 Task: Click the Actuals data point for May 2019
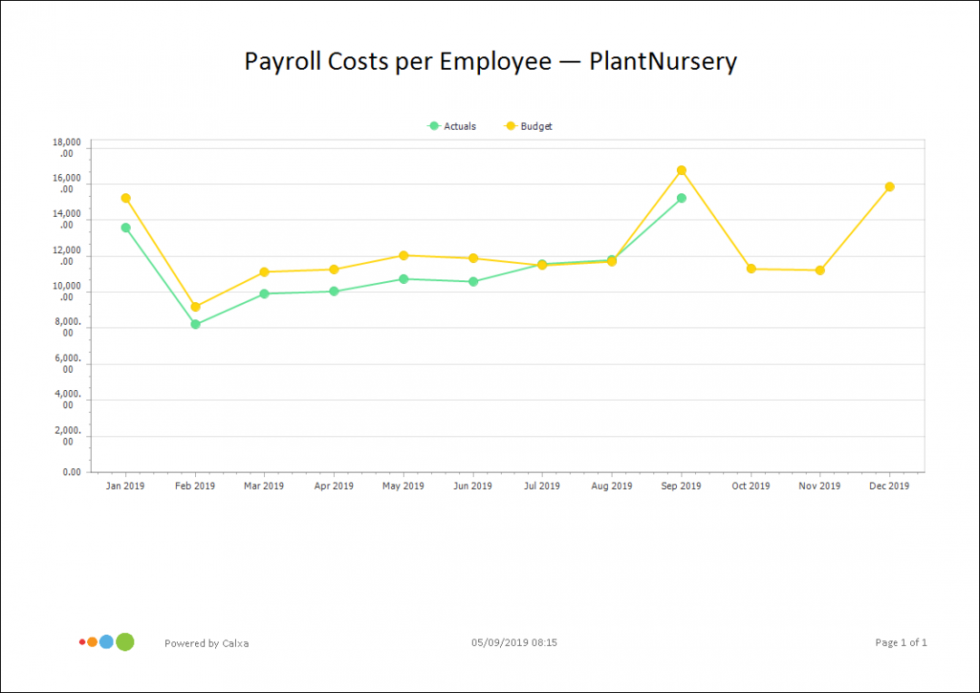click(403, 278)
